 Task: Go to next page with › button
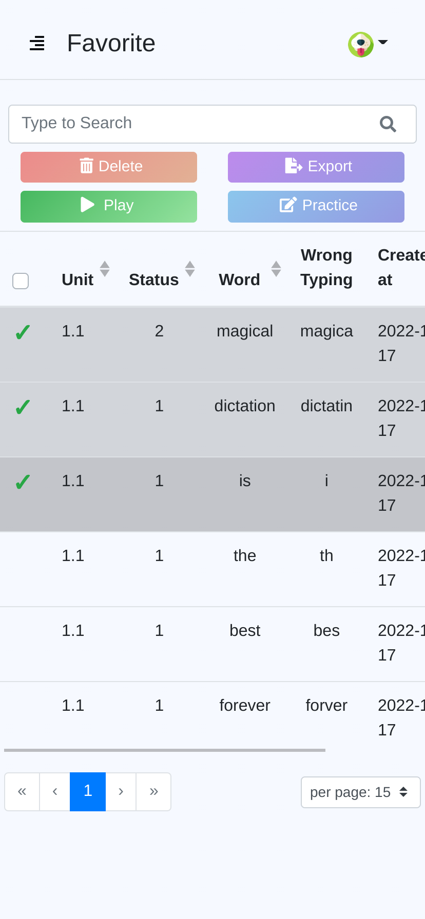tap(121, 792)
